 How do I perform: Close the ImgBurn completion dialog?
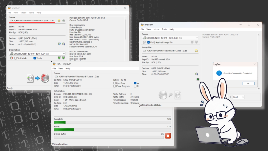point(254,64)
